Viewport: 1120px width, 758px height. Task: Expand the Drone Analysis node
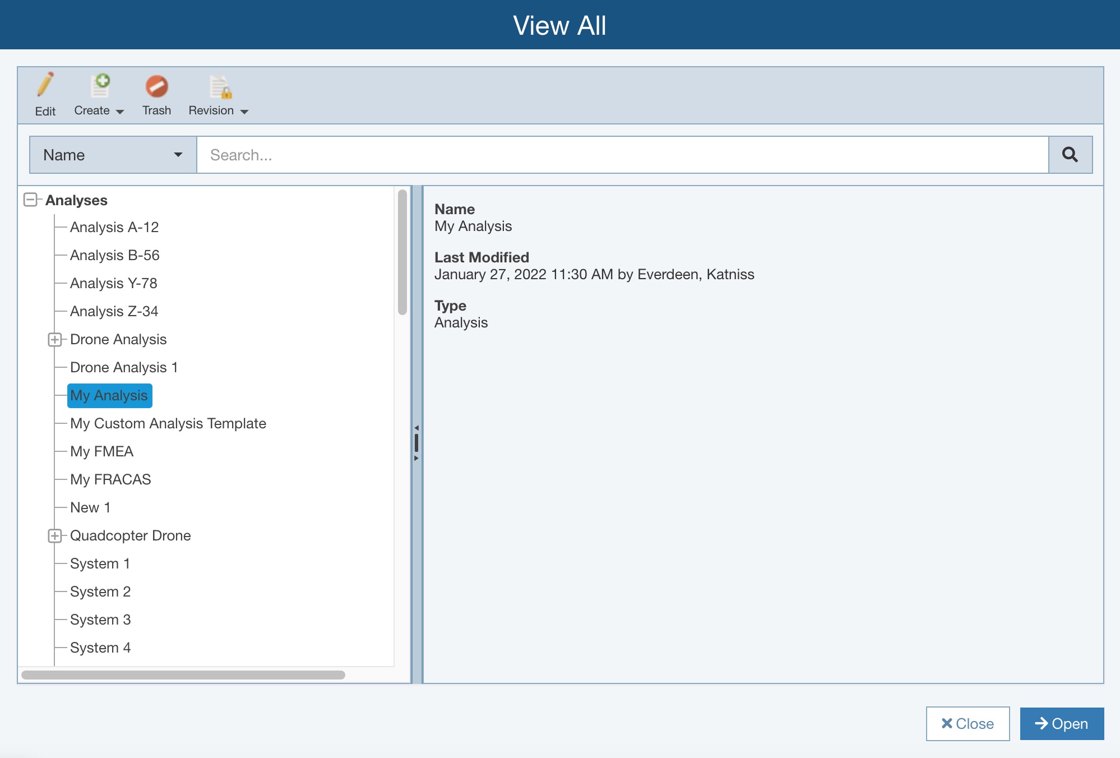54,339
